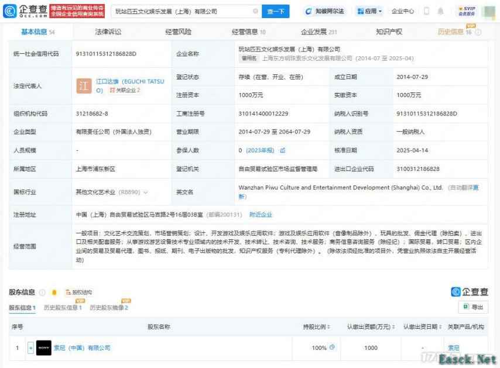Click the established date 2014-07-29
The image size is (500, 368).
412,77
